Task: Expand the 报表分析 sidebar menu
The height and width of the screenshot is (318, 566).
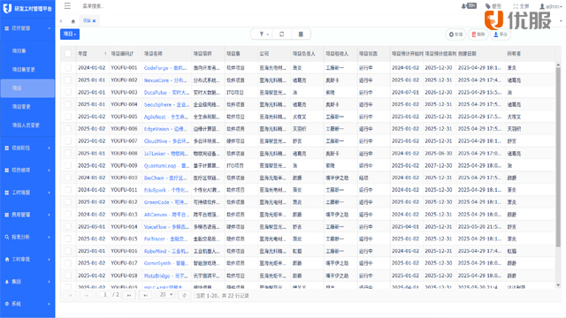Action: pos(27,237)
